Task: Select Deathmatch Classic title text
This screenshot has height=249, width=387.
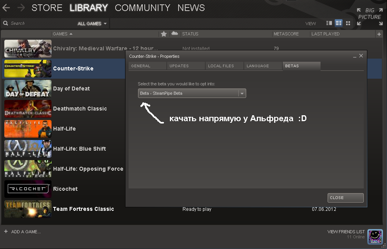Action: click(80, 109)
